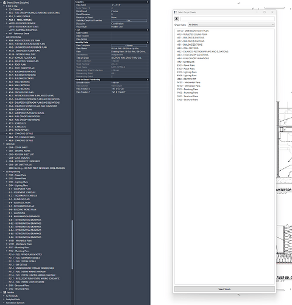292x305 pixels.
Task: Collapse the Identity Data properties section
Action: 148,42
